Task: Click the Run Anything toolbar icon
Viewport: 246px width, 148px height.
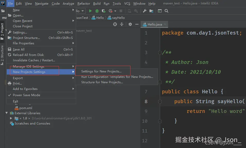Action: click(x=160, y=11)
